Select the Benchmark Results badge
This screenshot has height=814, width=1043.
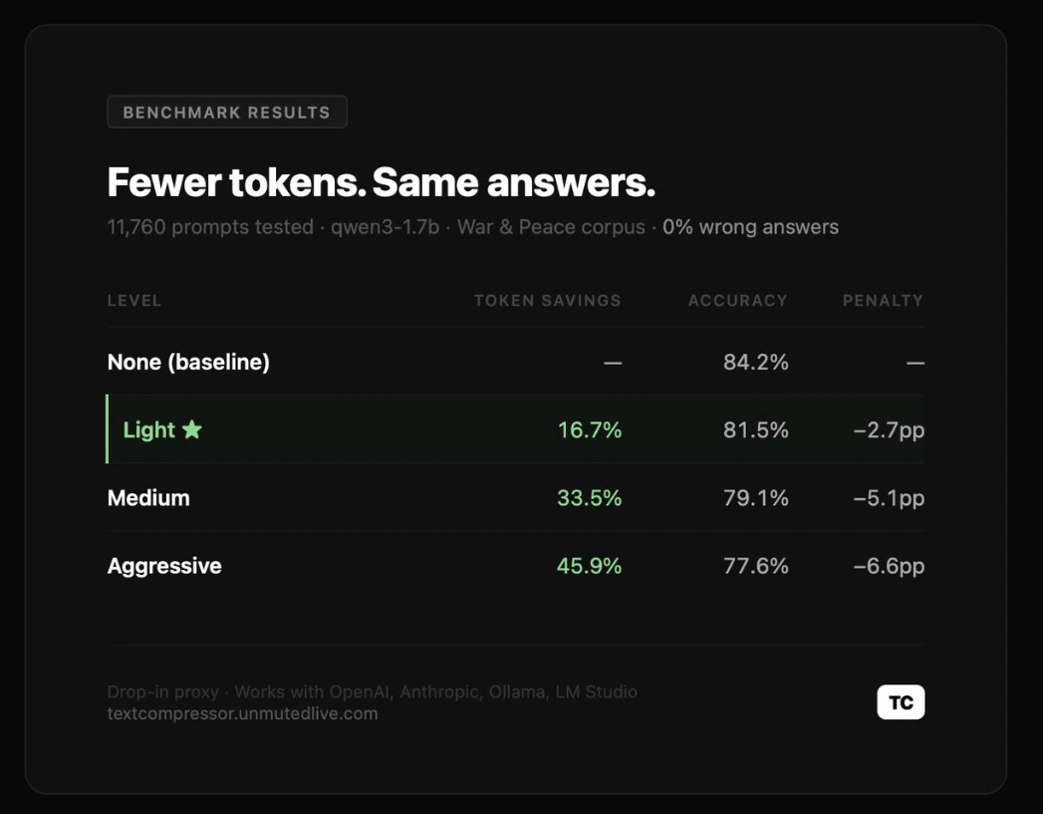click(227, 112)
